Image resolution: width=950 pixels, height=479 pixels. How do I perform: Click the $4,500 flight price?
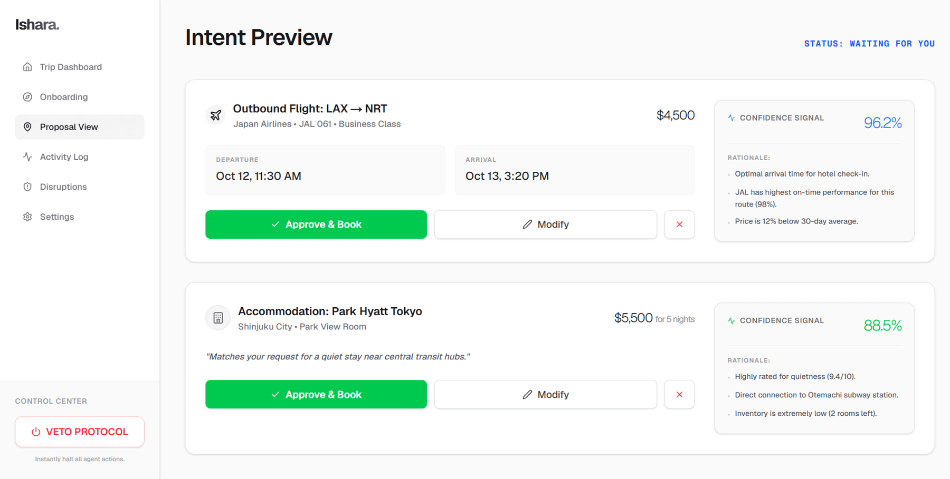[676, 115]
